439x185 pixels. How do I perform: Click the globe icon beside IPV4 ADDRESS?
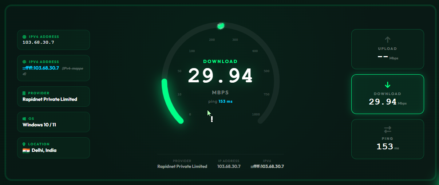pyautogui.click(x=24, y=37)
